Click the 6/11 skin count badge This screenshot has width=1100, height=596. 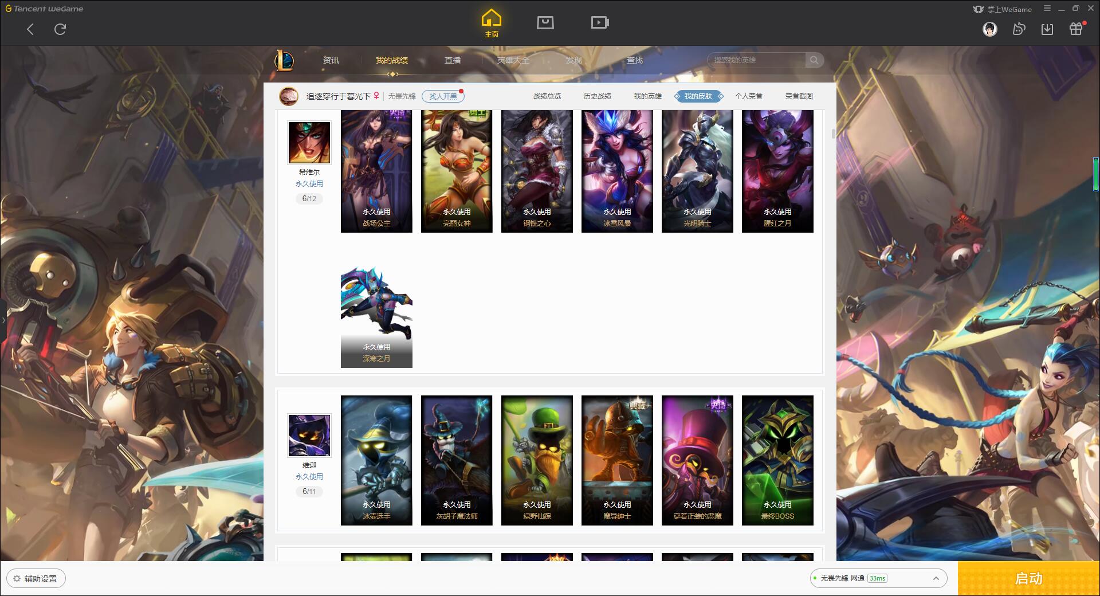(x=309, y=492)
